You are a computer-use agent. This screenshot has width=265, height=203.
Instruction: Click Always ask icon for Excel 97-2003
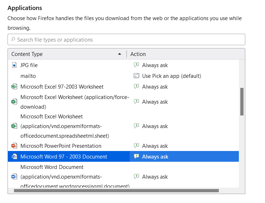click(x=136, y=86)
